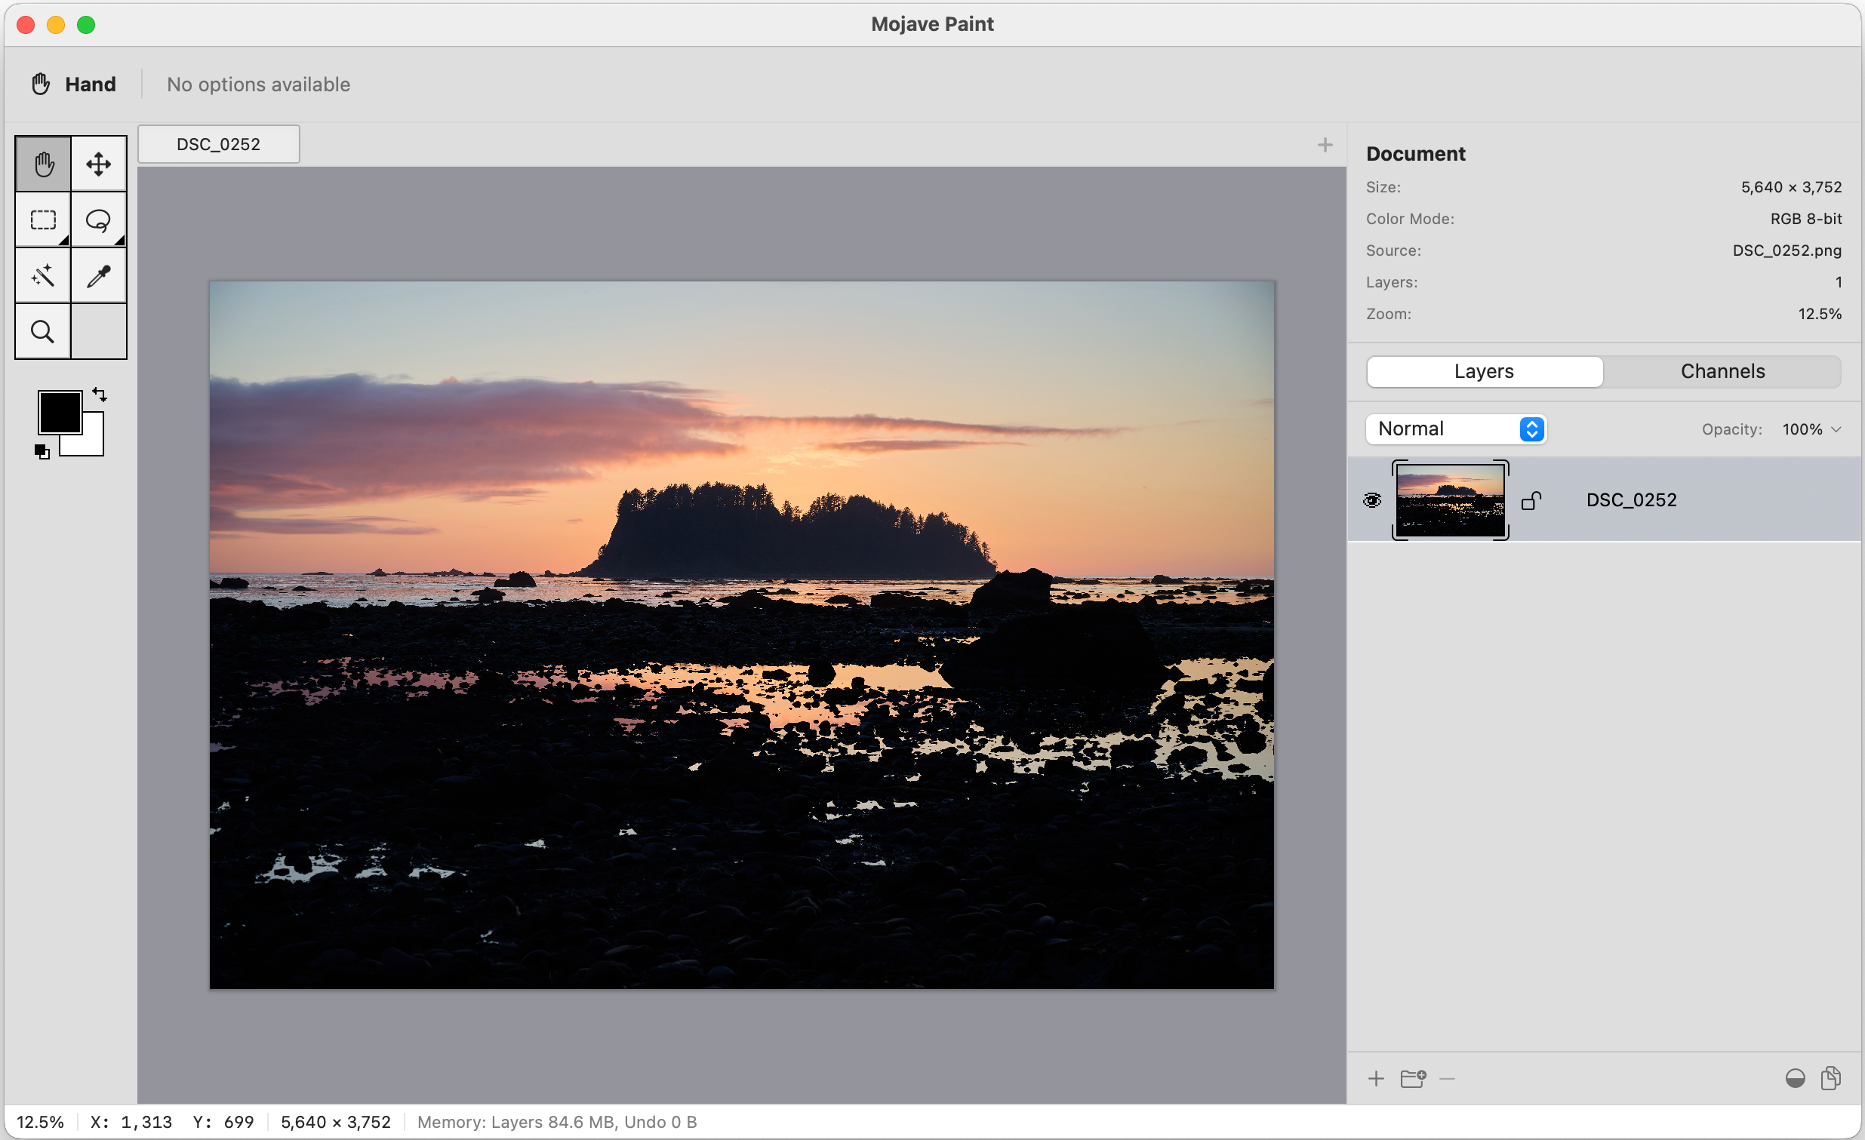Hide the DSC_0252 layer with the eye

[x=1372, y=499]
